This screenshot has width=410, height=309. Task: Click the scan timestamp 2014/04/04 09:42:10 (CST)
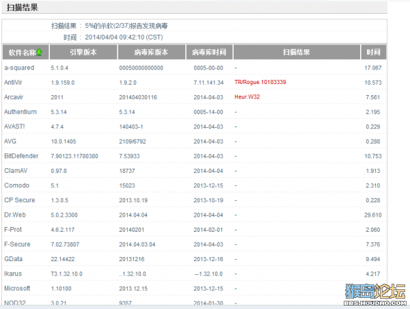124,37
